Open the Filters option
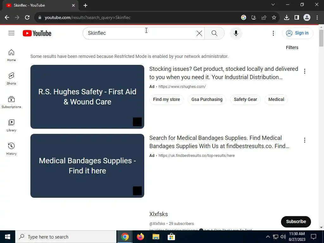This screenshot has height=243, width=324. click(x=292, y=47)
